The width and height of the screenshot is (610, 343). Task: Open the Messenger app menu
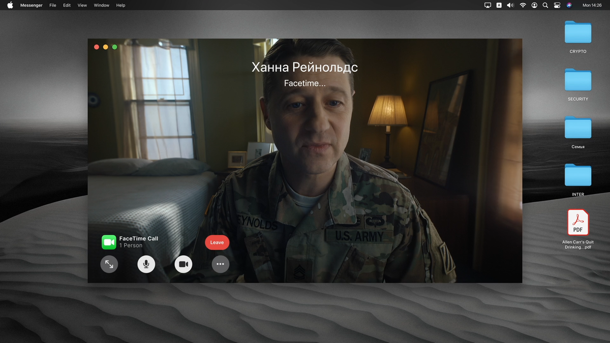click(32, 5)
